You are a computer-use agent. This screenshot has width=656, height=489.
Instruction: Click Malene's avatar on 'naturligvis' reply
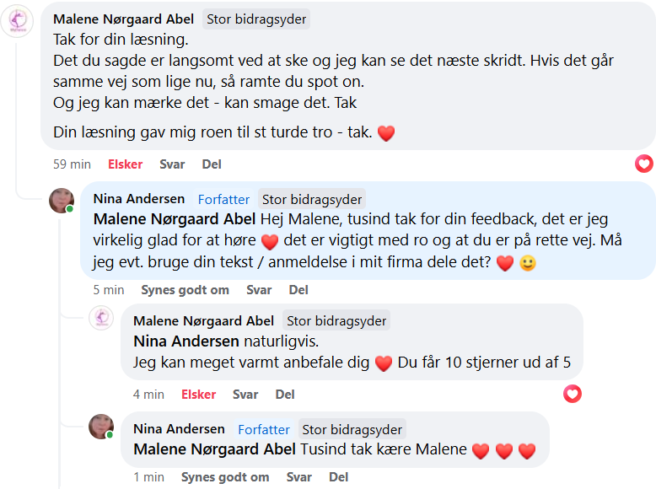[101, 318]
